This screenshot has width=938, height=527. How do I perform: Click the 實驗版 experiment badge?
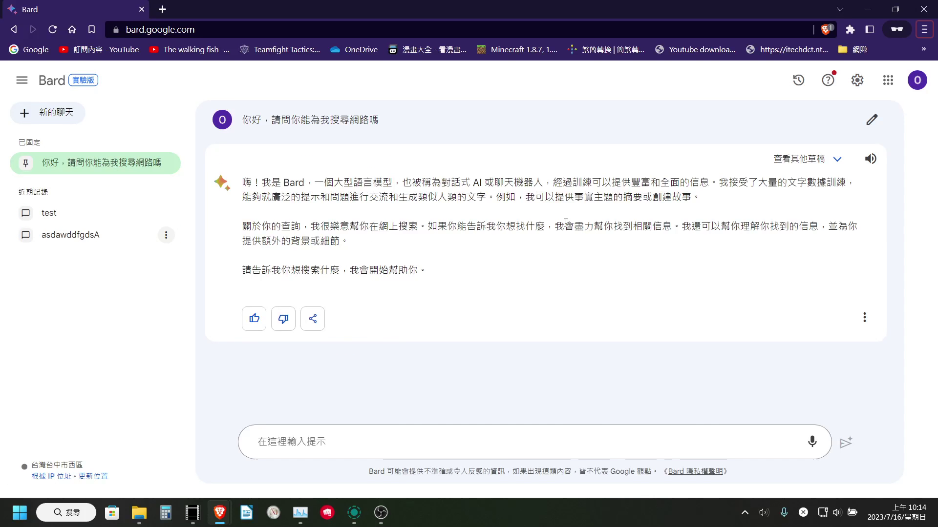click(x=84, y=80)
